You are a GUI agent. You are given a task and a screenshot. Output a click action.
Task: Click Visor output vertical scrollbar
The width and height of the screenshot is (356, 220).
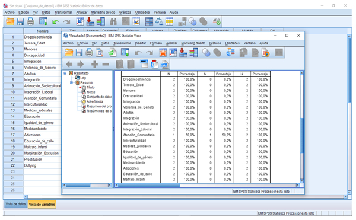coord(301,127)
